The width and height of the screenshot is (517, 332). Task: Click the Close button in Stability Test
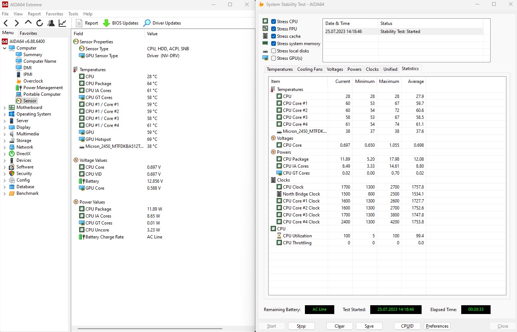click(x=503, y=326)
